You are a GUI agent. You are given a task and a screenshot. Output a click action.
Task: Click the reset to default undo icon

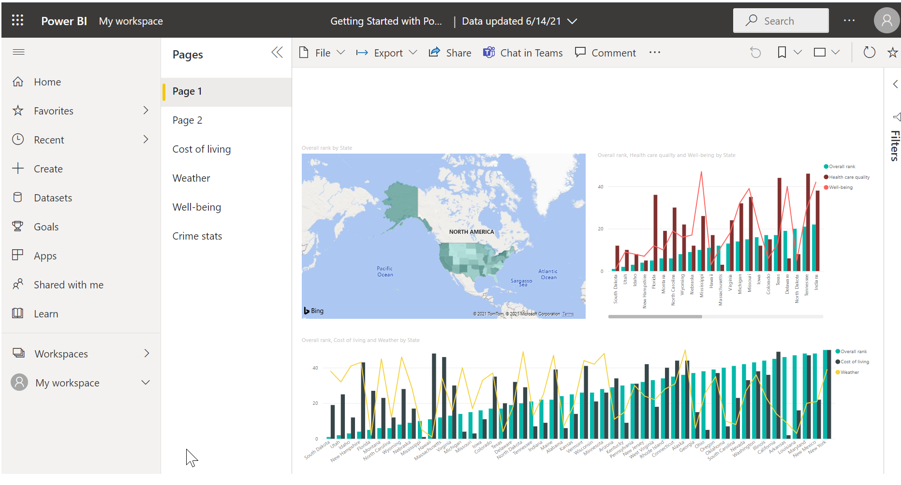pyautogui.click(x=755, y=52)
